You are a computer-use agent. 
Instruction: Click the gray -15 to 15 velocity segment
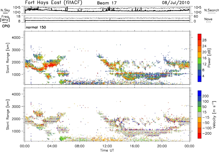click(200, 114)
